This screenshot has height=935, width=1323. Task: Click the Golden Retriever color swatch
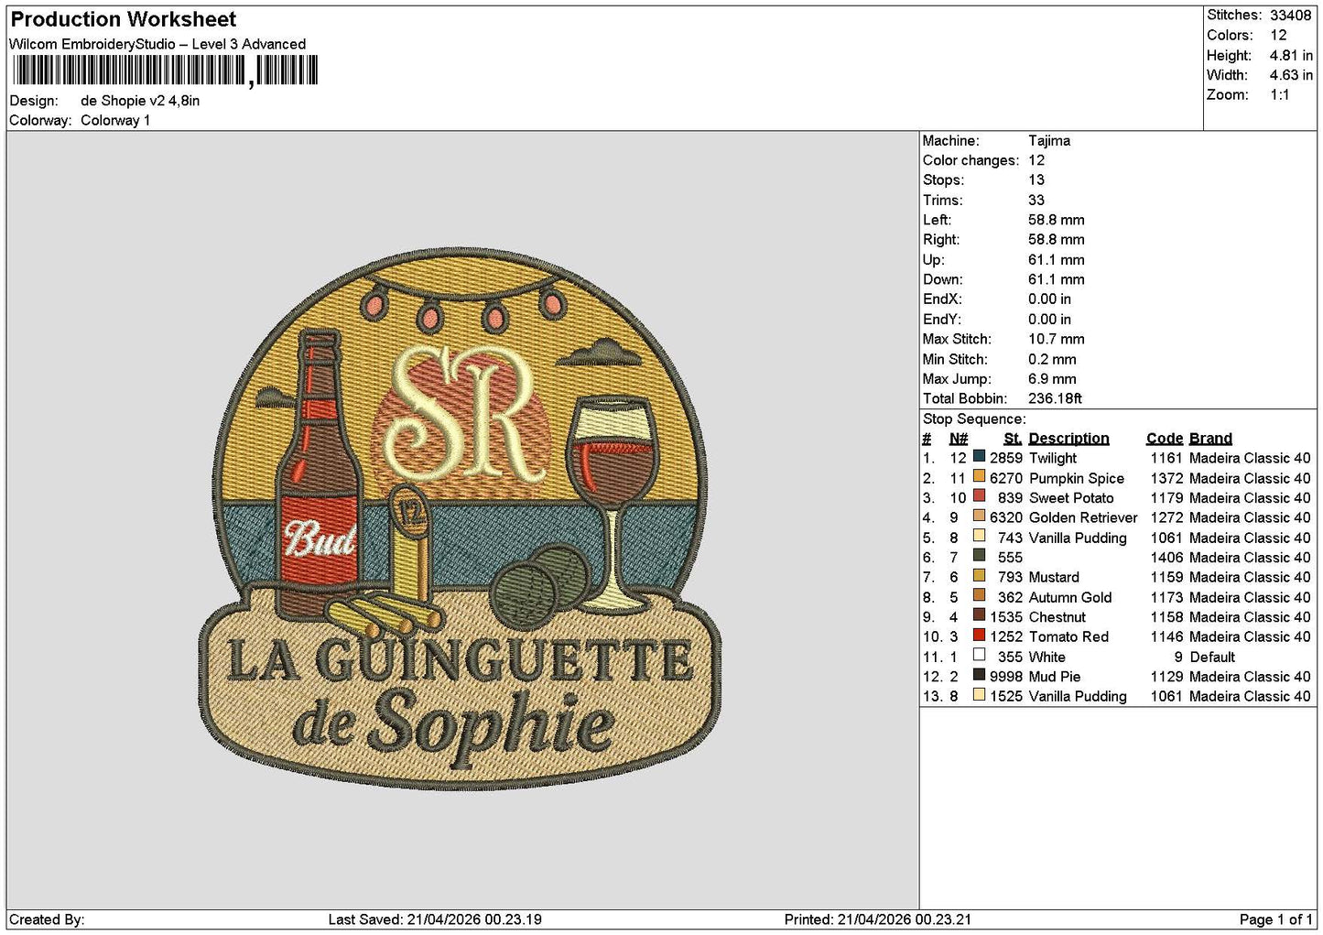coord(979,516)
